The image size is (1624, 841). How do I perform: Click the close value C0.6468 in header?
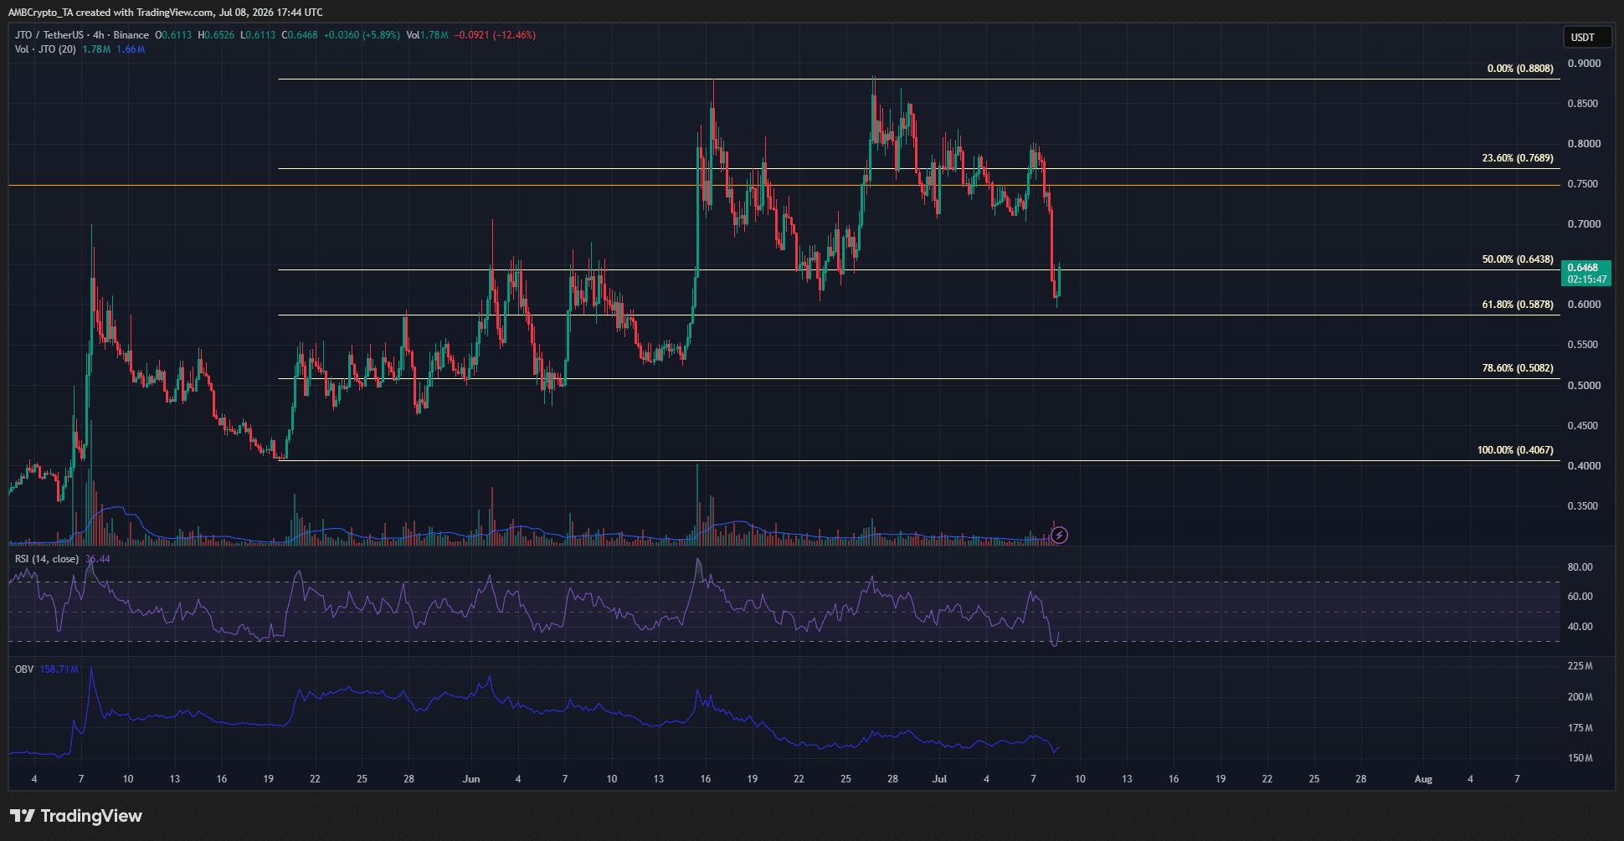coord(300,35)
